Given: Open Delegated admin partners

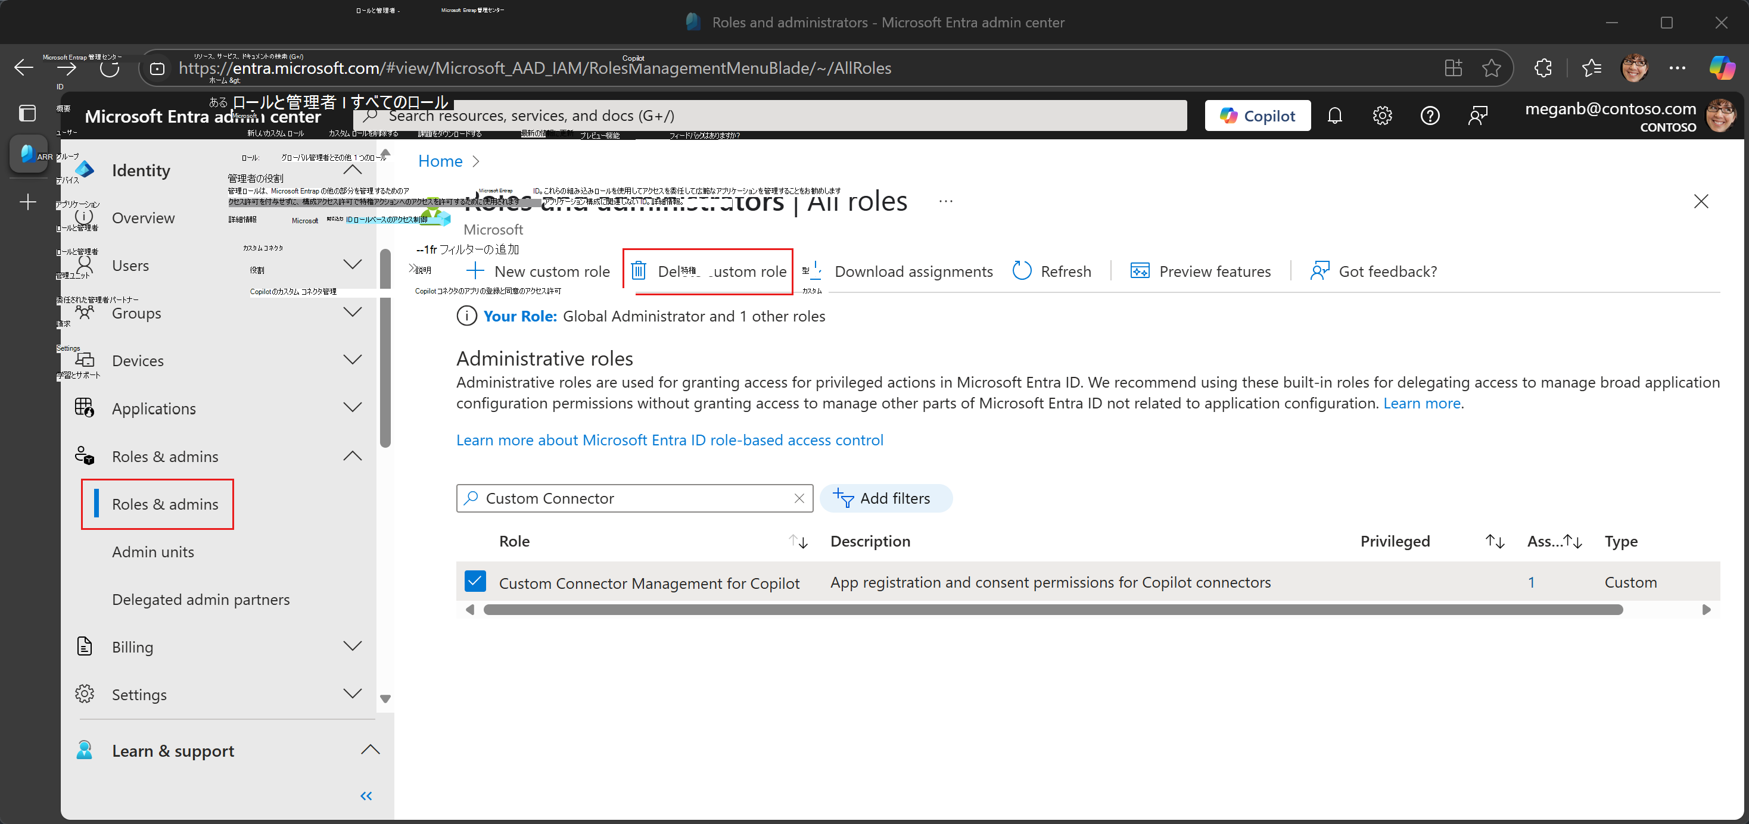Looking at the screenshot, I should pyautogui.click(x=201, y=600).
